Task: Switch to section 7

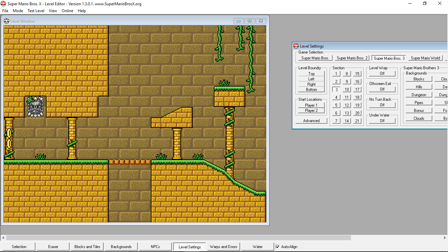Action: tap(336, 121)
